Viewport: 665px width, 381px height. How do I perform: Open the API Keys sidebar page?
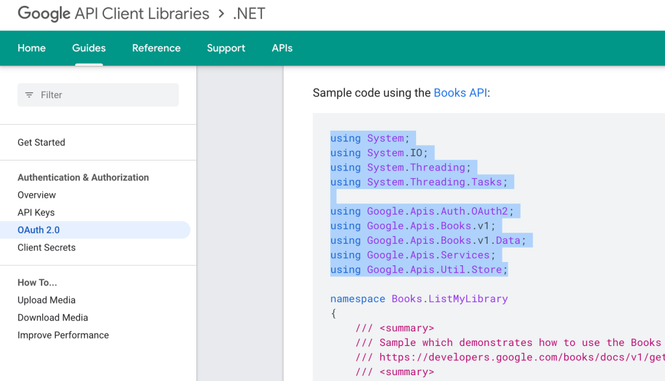(x=36, y=213)
